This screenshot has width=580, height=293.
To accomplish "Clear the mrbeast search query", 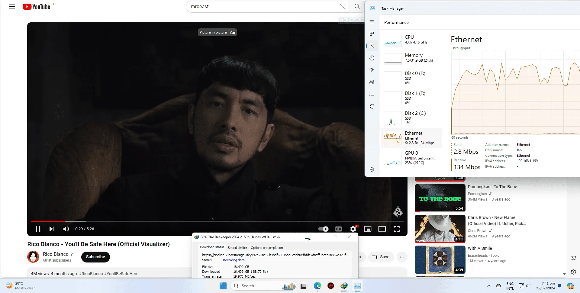I will click(x=343, y=7).
